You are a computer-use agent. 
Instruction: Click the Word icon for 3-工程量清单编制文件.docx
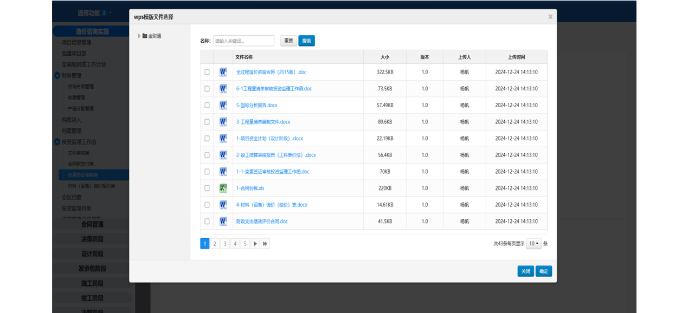[223, 122]
